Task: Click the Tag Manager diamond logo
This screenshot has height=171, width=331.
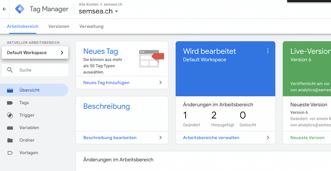Action: tap(19, 9)
